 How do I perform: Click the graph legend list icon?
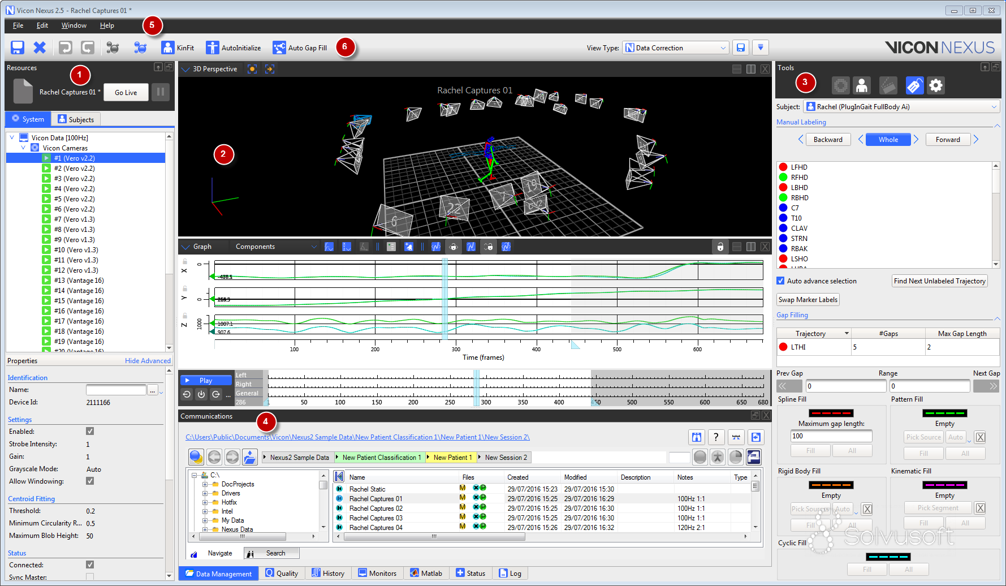[x=391, y=247]
